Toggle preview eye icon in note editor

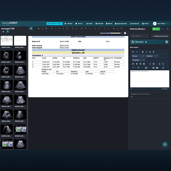coord(154,68)
